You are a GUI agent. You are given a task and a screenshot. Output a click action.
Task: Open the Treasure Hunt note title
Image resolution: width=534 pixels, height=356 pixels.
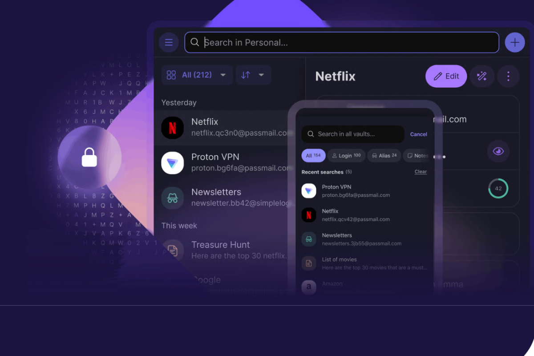[x=221, y=245]
